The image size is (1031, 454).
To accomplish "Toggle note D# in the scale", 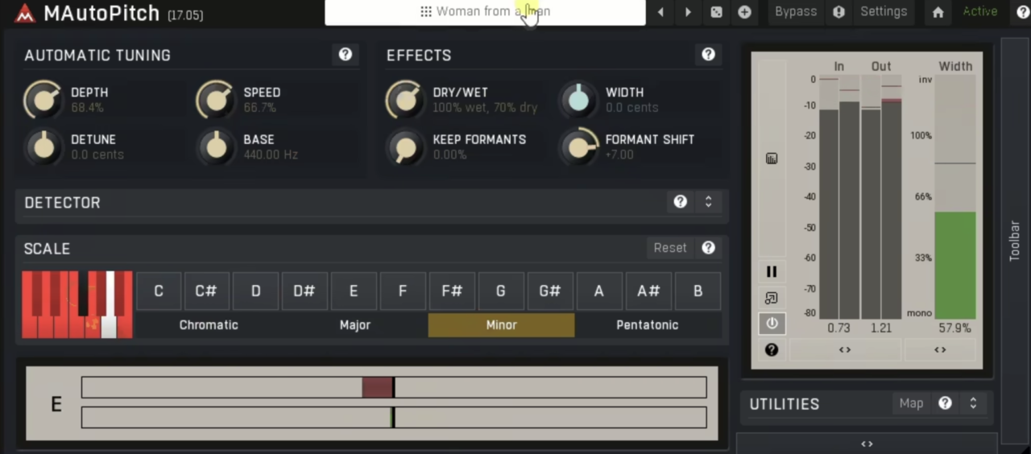I will click(304, 291).
